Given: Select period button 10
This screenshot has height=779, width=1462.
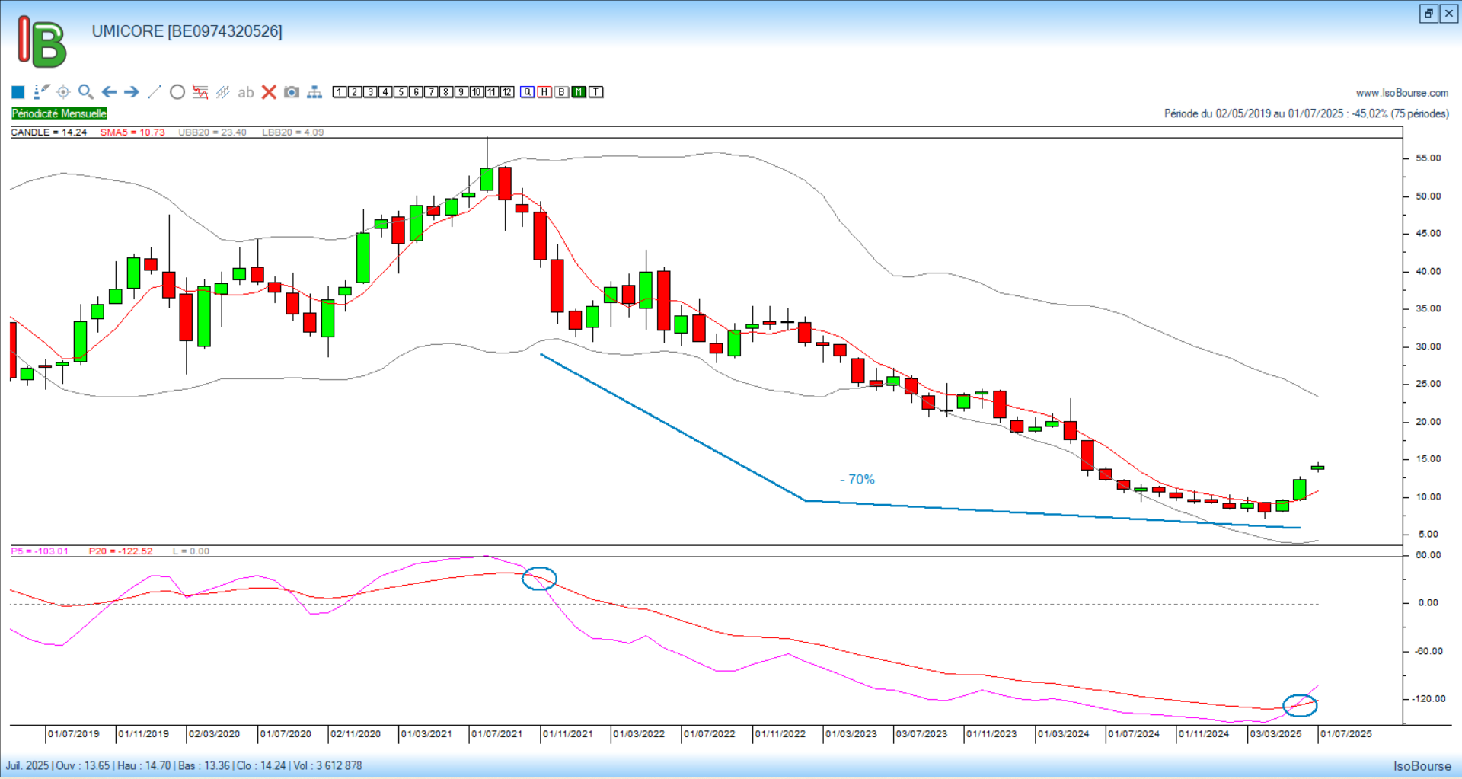Looking at the screenshot, I should point(477,92).
